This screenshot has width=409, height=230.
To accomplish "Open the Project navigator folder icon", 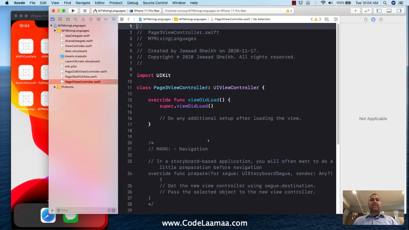I will (x=53, y=19).
